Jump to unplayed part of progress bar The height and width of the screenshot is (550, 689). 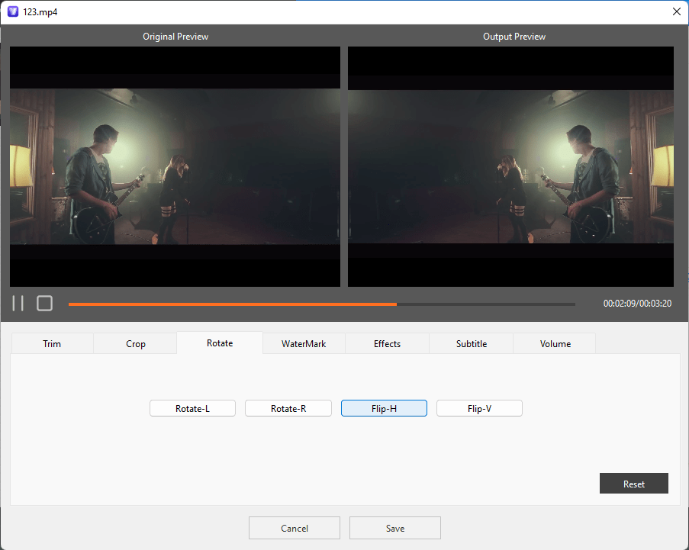[x=486, y=304]
